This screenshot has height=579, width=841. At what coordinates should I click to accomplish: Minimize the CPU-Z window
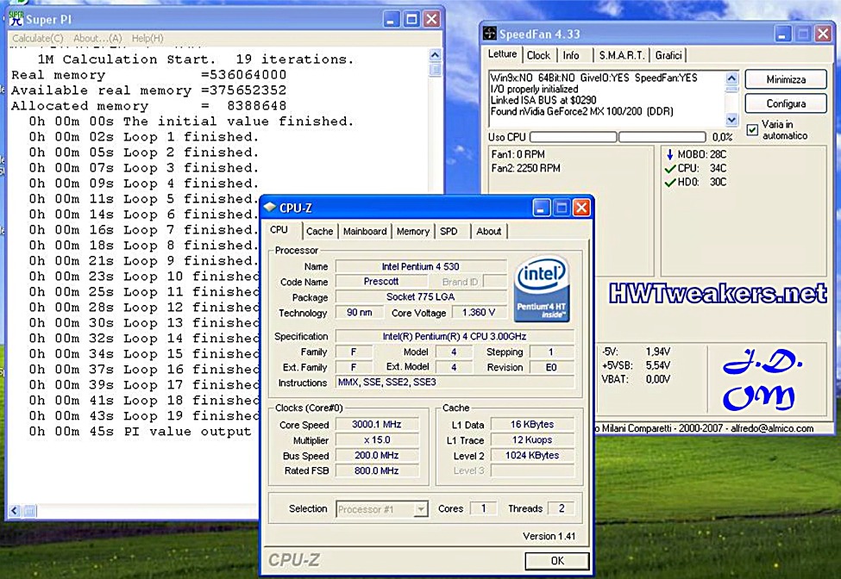pos(541,208)
